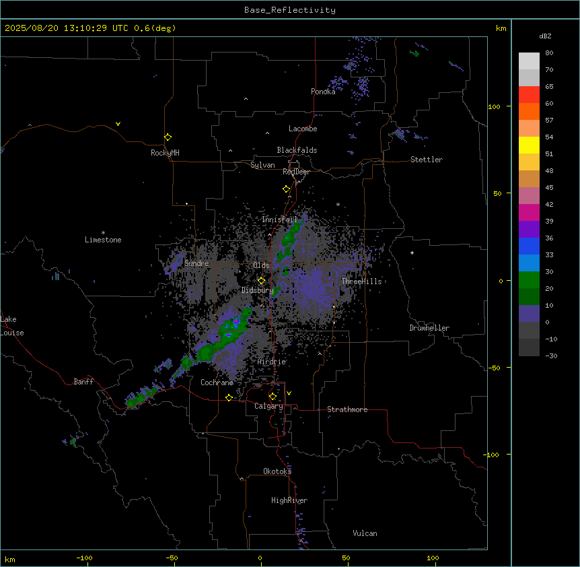
Task: Click the yellow diamond marker above Calgary label
Action: 273,397
